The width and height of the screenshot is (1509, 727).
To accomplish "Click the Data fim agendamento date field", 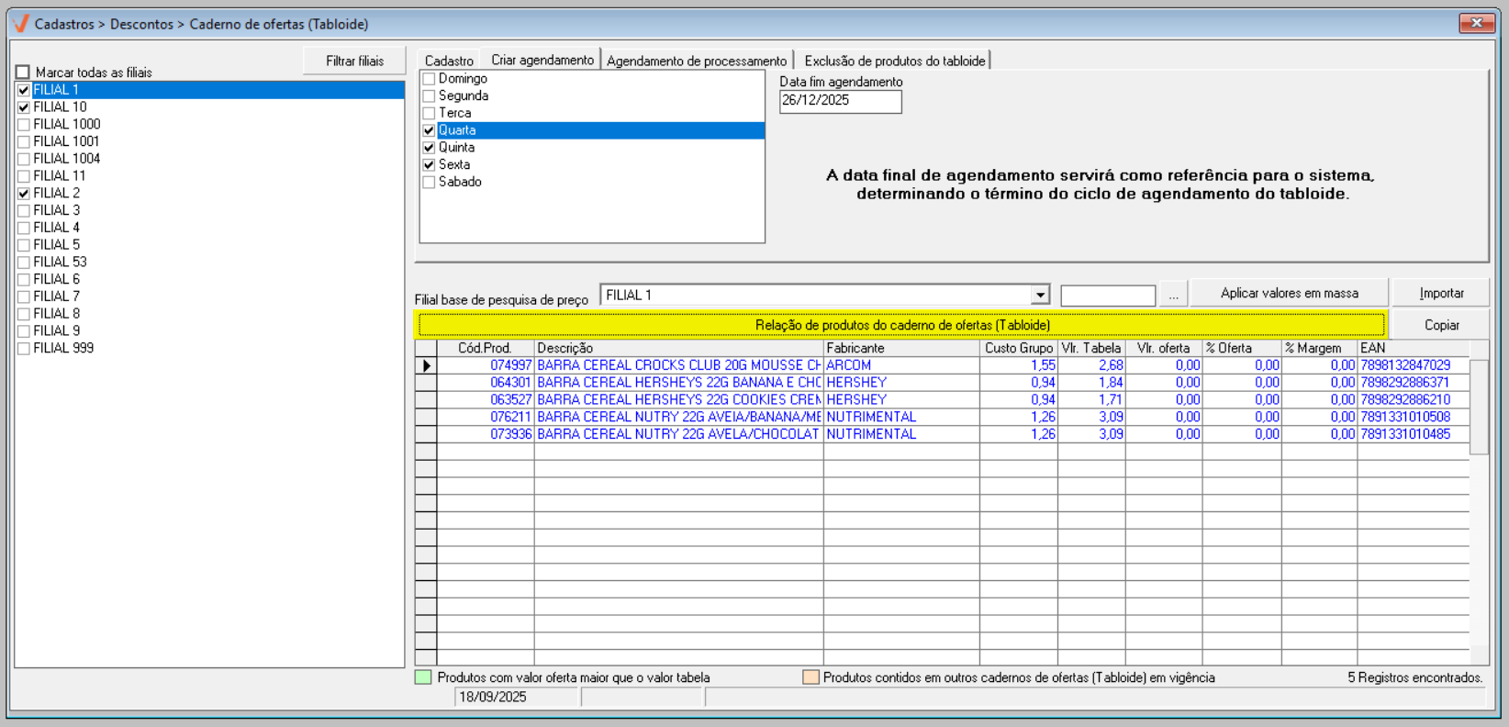I will click(840, 101).
